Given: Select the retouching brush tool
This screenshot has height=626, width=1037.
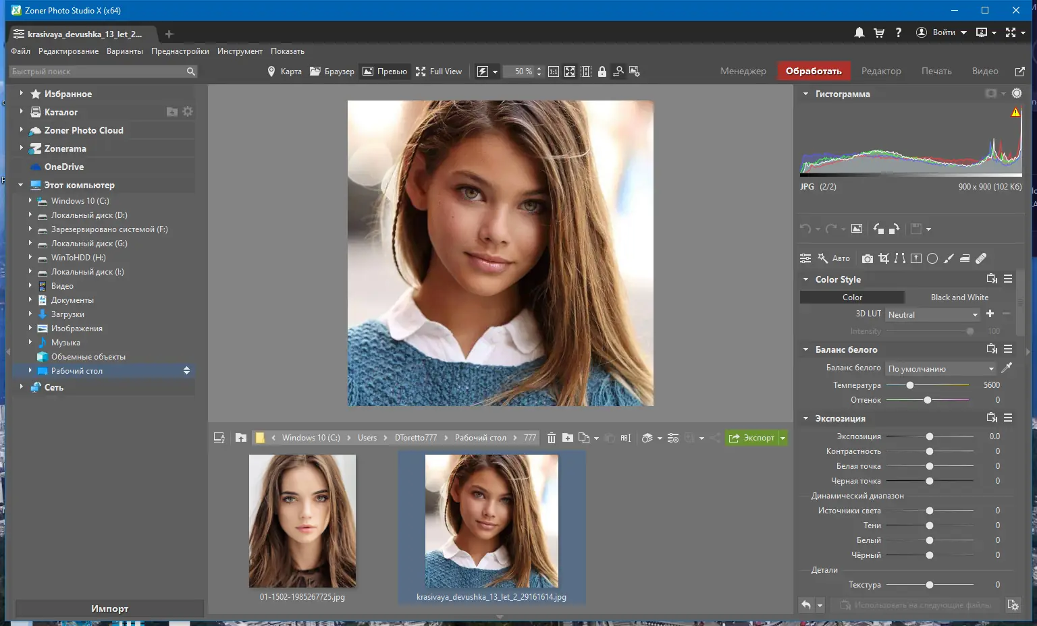Looking at the screenshot, I should click(949, 258).
